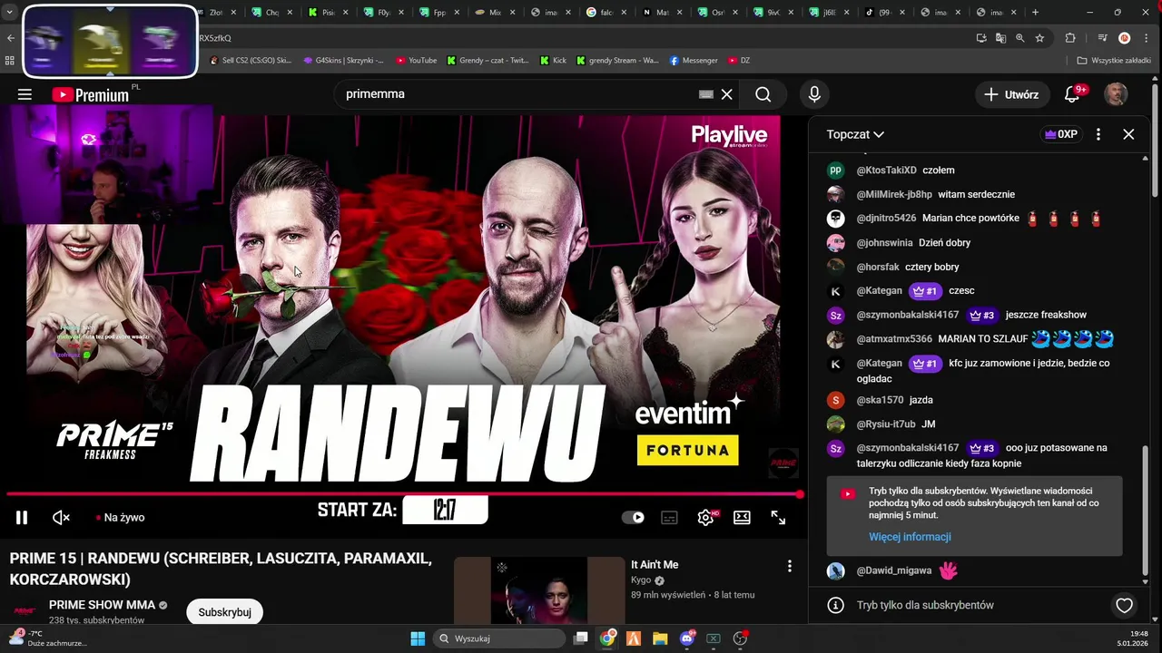Open the YouTube guide hamburger menu
Image resolution: width=1162 pixels, height=653 pixels.
point(25,94)
